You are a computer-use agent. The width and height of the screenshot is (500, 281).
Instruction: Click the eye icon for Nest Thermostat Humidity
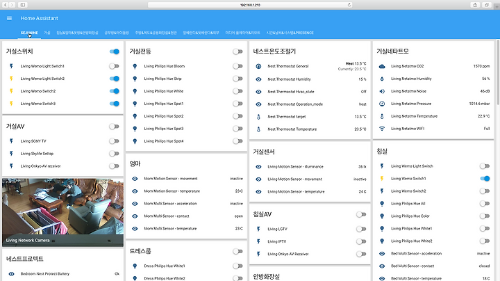tap(258, 79)
